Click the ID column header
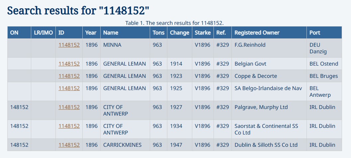 coord(61,33)
